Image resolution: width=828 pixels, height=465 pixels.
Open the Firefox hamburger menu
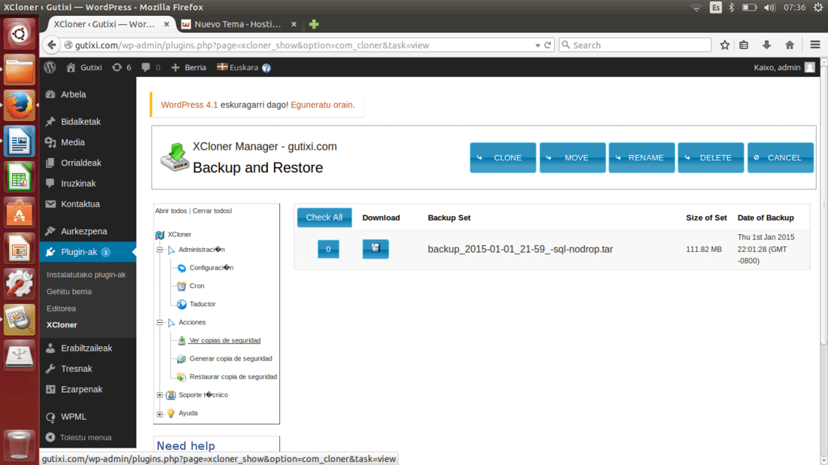point(814,45)
